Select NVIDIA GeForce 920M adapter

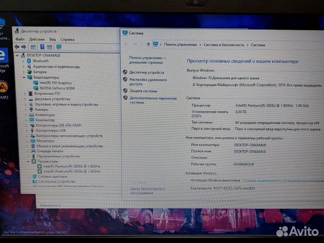click(57, 88)
